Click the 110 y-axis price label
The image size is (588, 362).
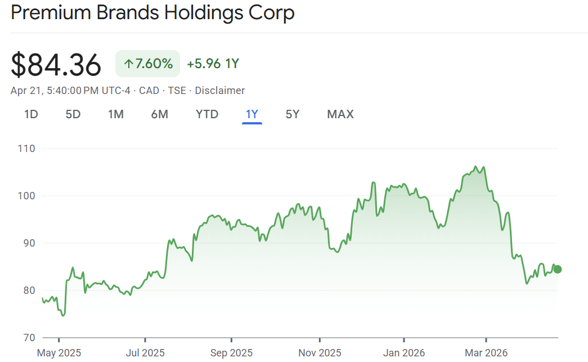26,149
